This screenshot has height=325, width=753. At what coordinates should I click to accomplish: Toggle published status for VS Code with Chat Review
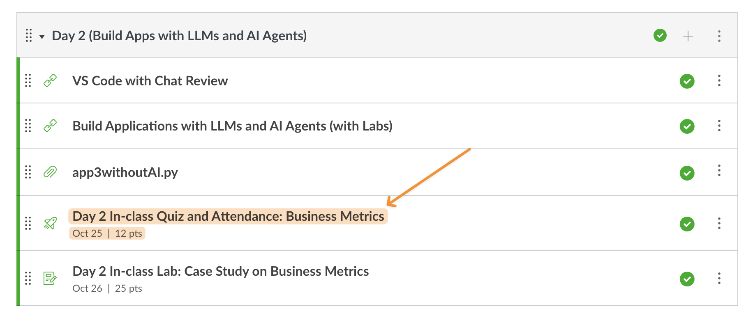[x=687, y=81]
